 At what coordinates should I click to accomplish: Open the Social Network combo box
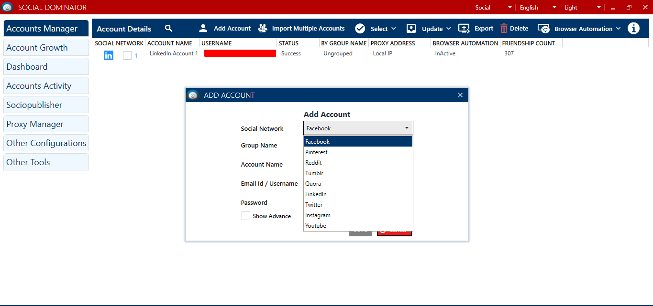click(358, 128)
